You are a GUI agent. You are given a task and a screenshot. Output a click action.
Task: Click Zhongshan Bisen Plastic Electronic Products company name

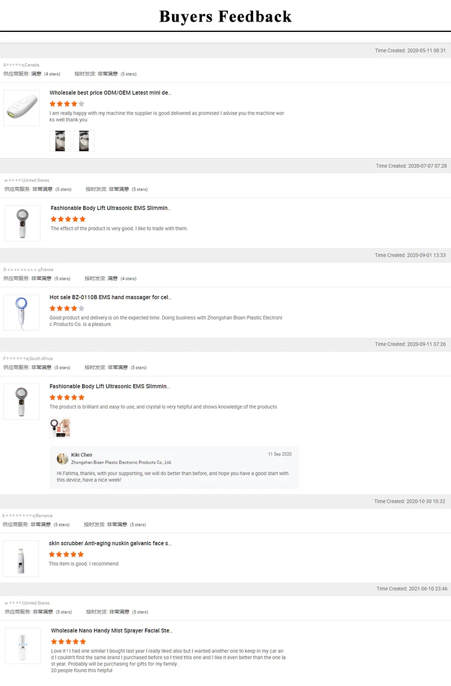click(121, 463)
